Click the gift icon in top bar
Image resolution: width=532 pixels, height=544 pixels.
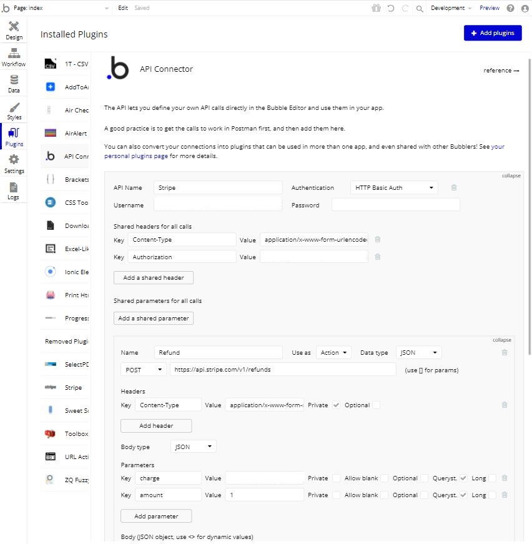click(377, 8)
